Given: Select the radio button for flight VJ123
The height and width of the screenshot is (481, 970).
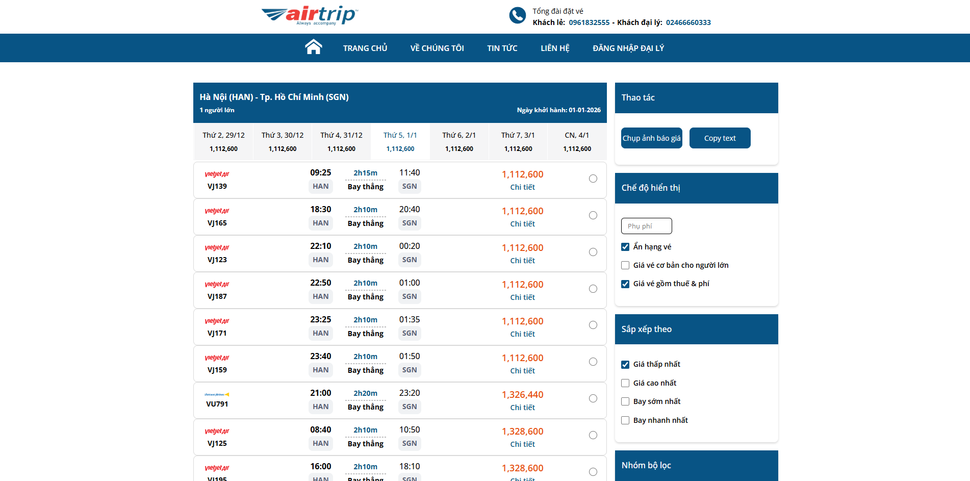Looking at the screenshot, I should (x=593, y=252).
